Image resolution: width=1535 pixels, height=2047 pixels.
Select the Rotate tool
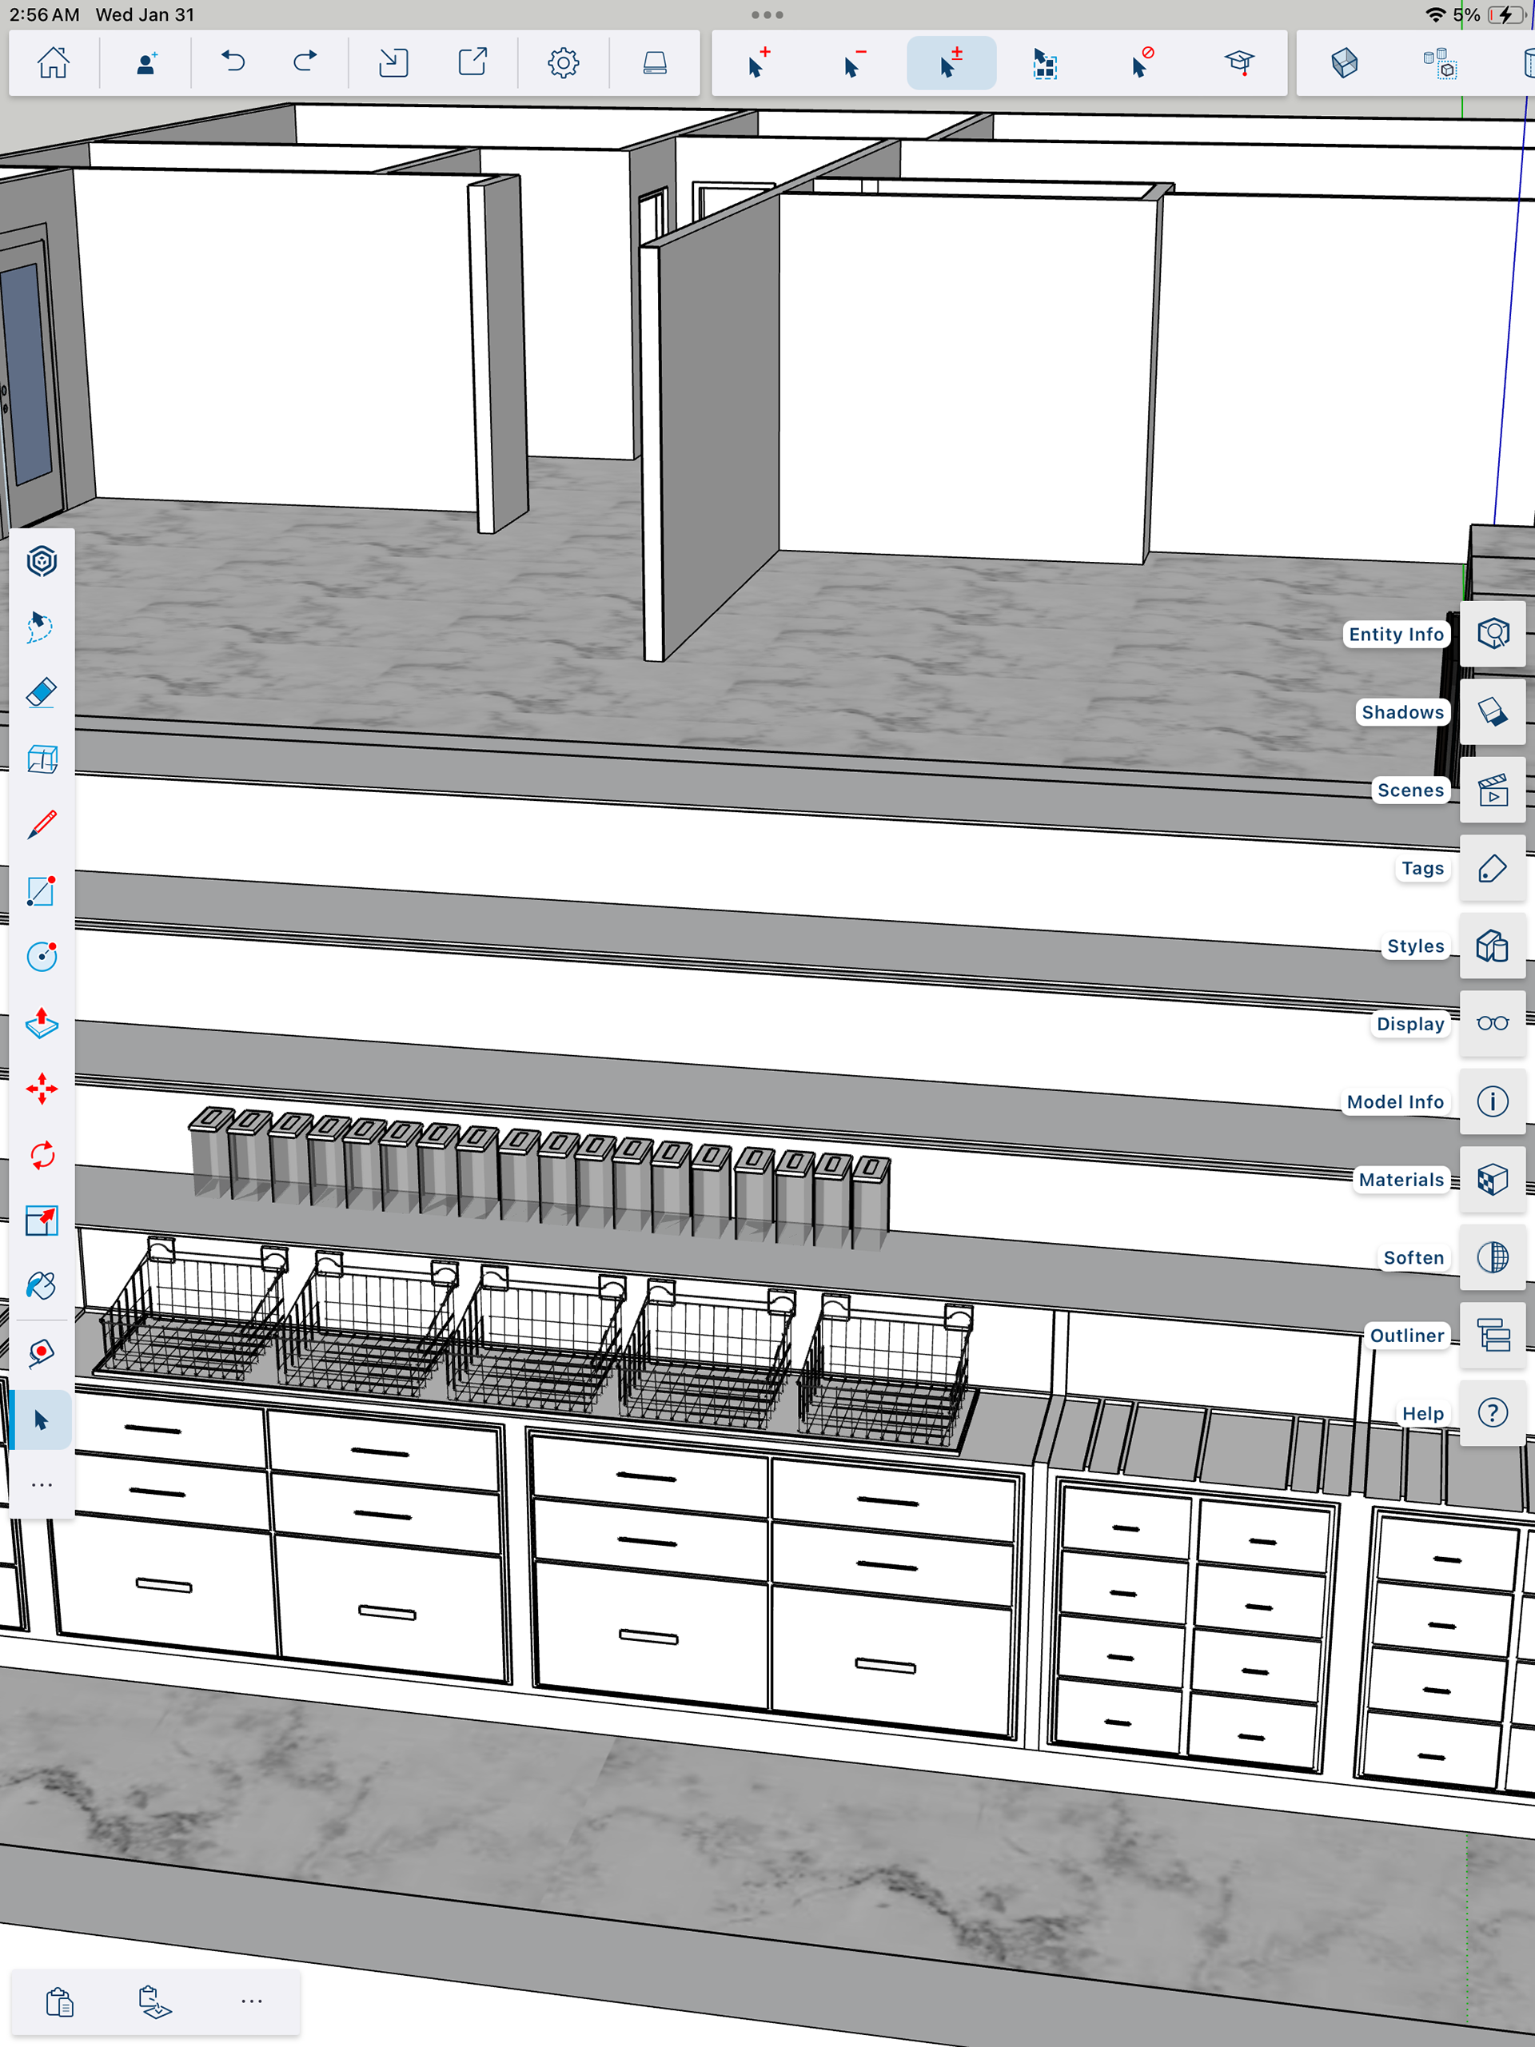(42, 1154)
